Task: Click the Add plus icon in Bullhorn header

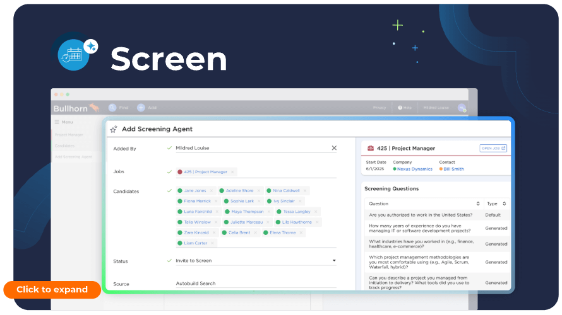Action: (x=141, y=108)
